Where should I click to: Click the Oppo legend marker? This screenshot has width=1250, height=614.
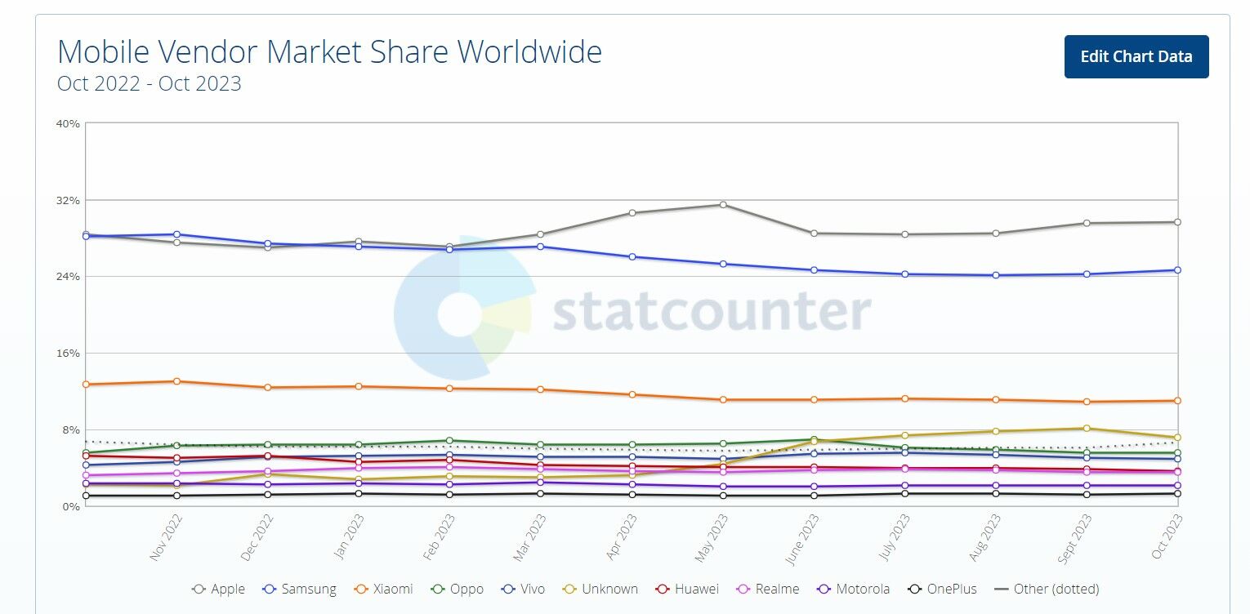click(x=438, y=589)
